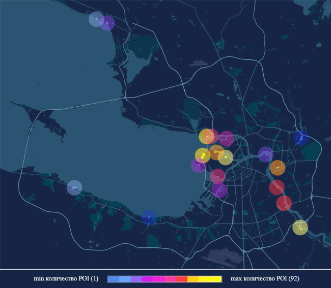This screenshot has width=331, height=288.
Task: Click the dark blue marker in the northeast
Action: click(301, 138)
